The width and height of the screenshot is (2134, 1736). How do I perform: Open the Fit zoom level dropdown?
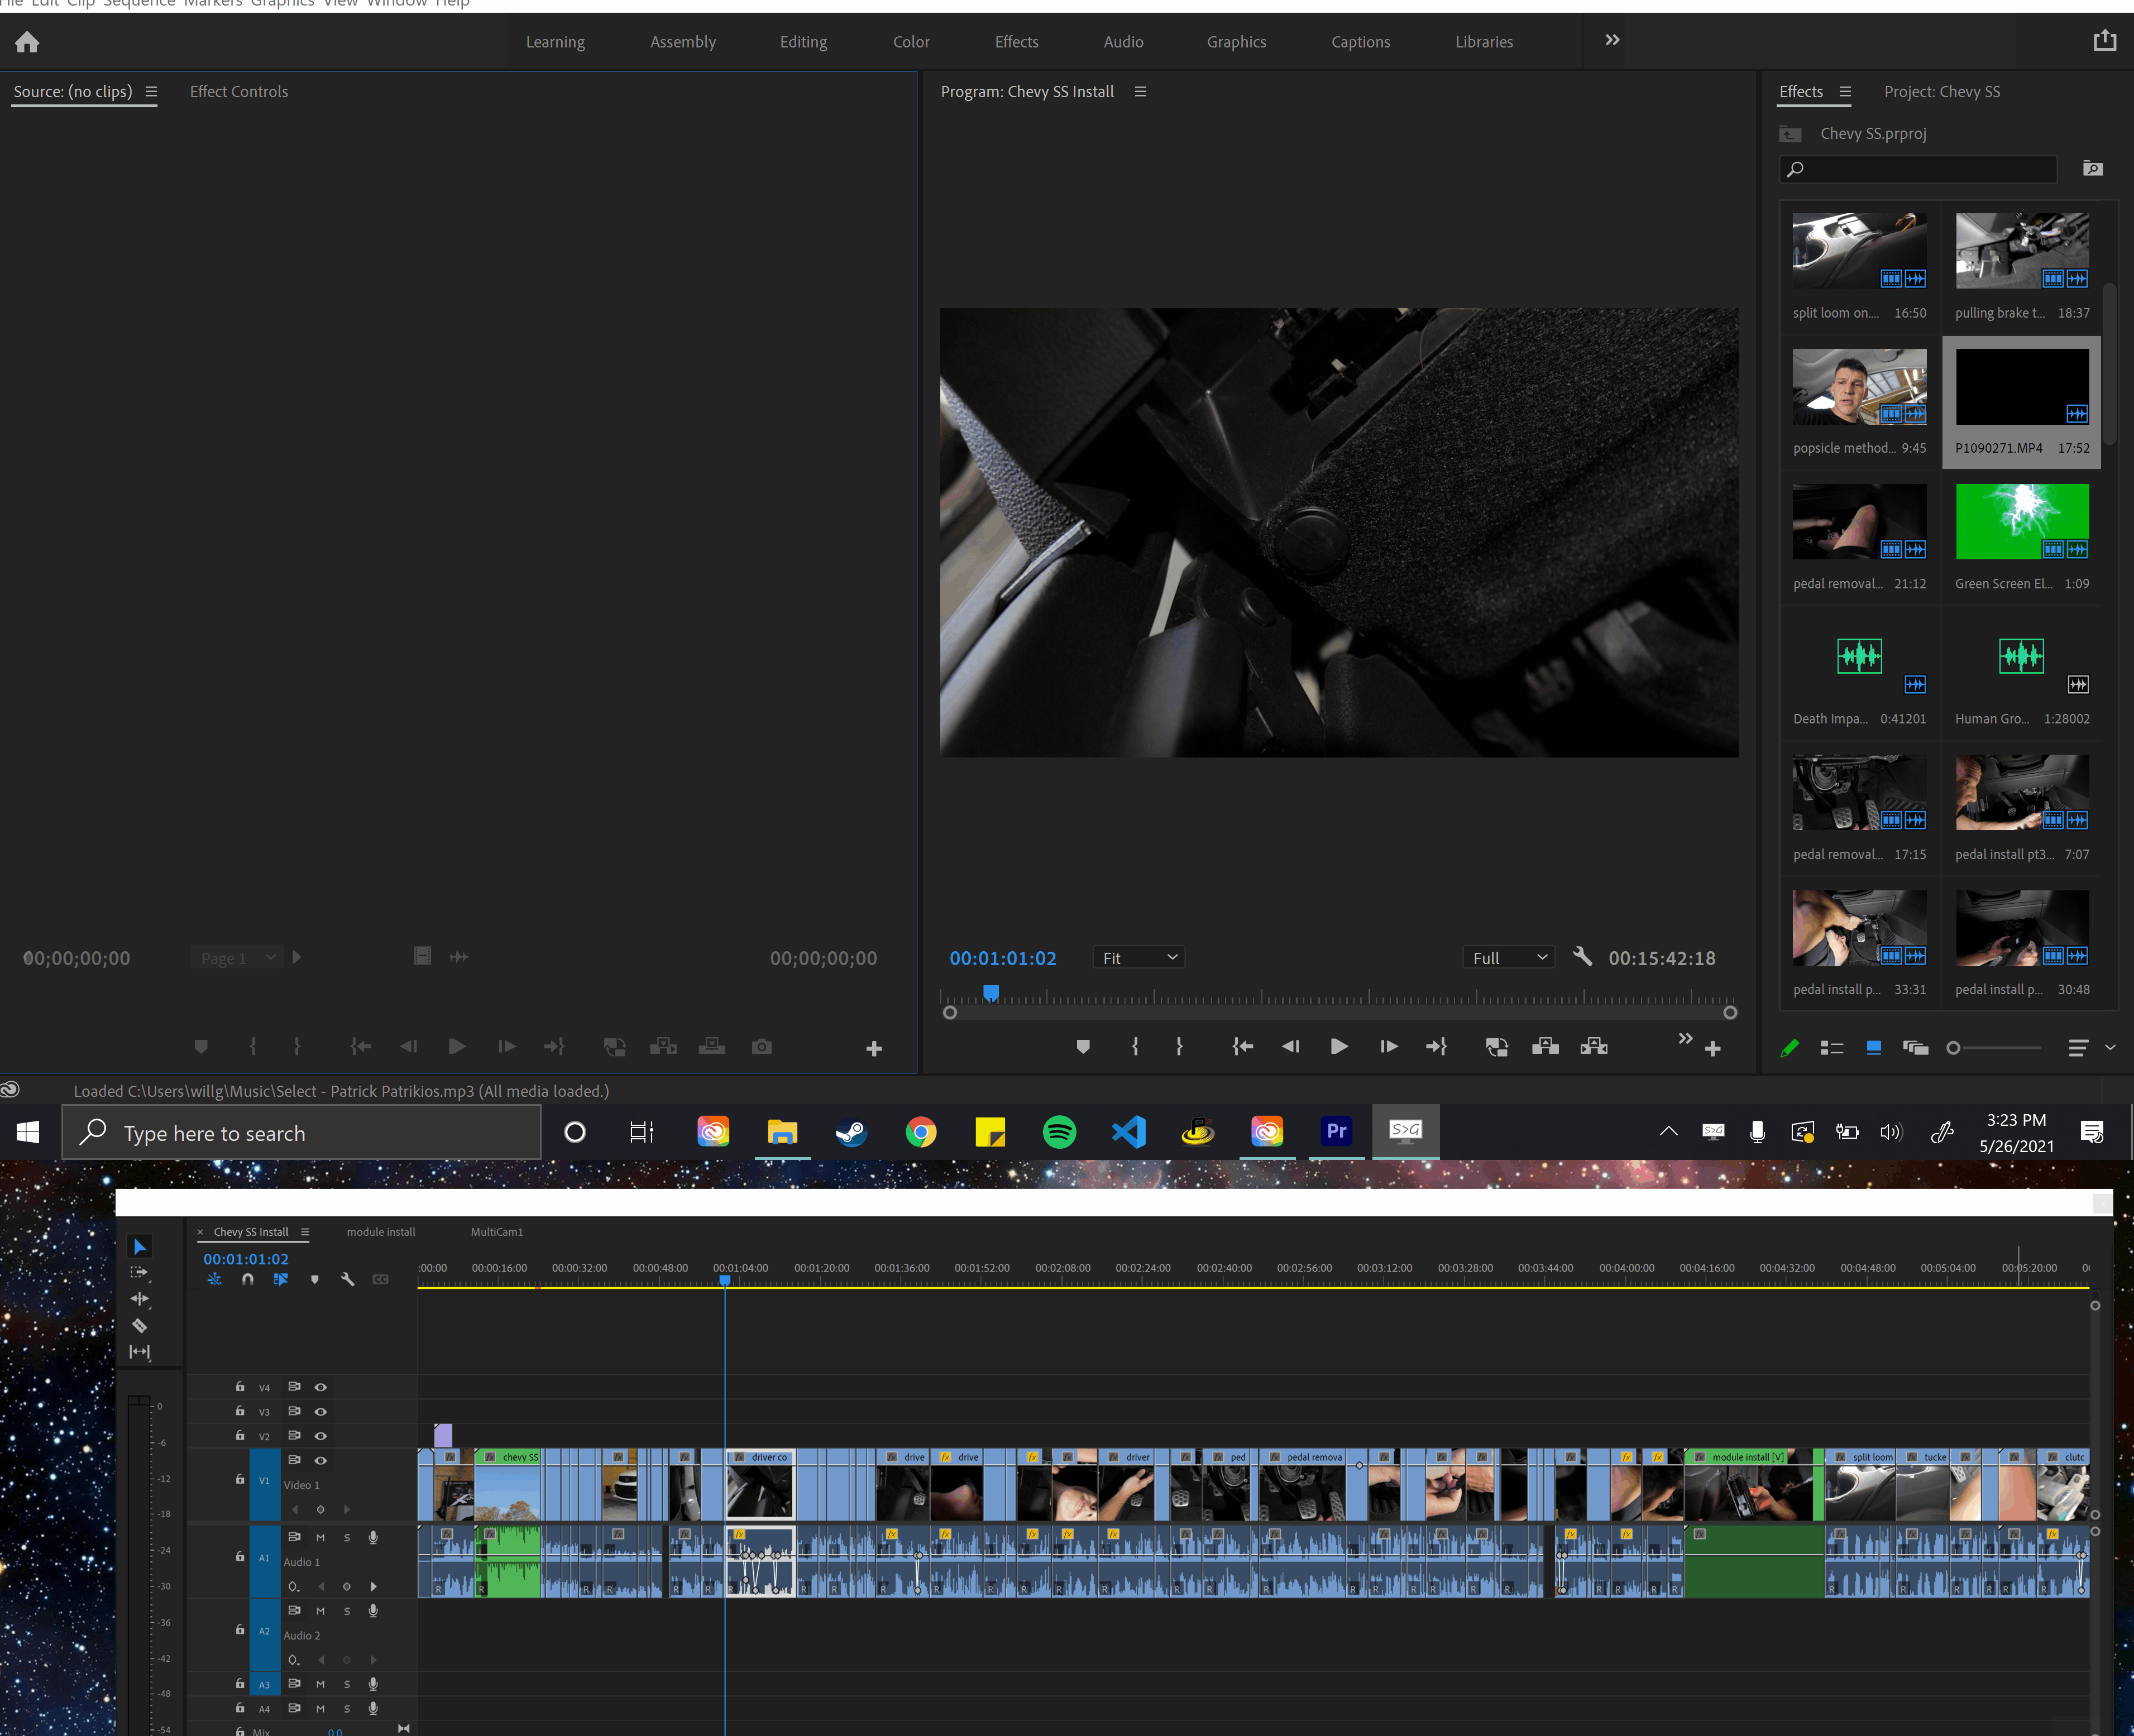click(1139, 958)
